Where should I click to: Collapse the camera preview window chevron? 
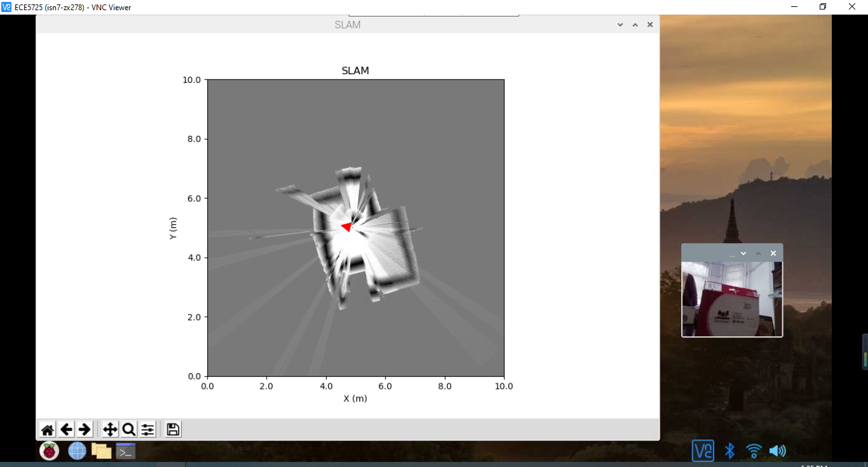[x=743, y=253]
